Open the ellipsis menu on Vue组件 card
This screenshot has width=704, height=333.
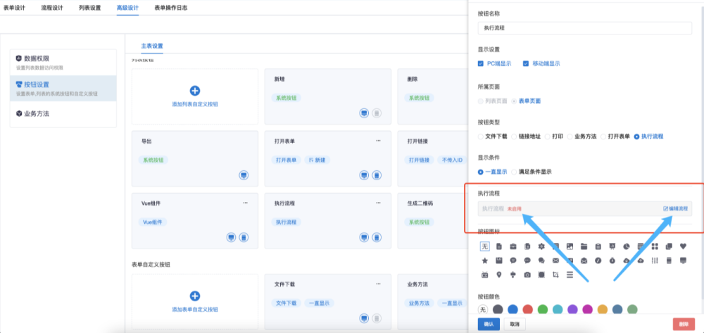(245, 203)
